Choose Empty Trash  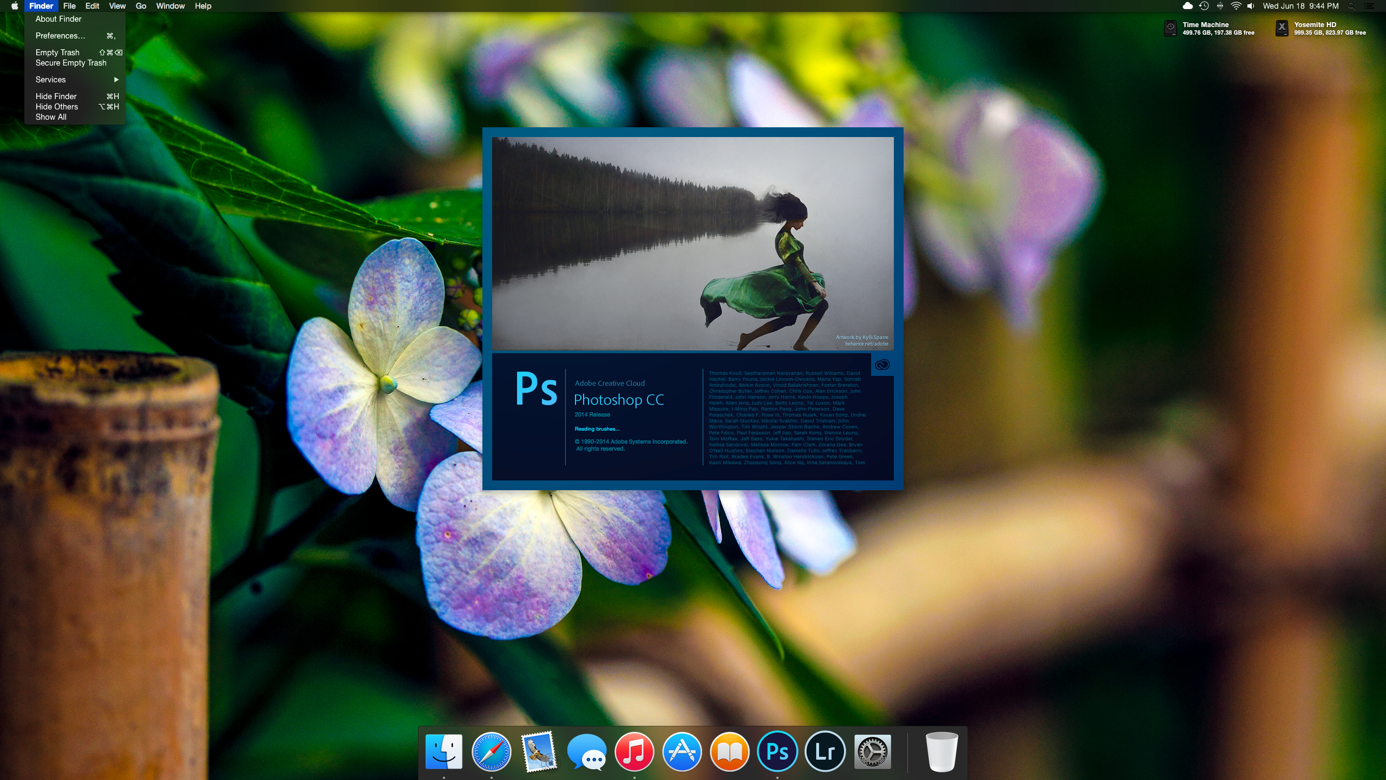(75, 53)
